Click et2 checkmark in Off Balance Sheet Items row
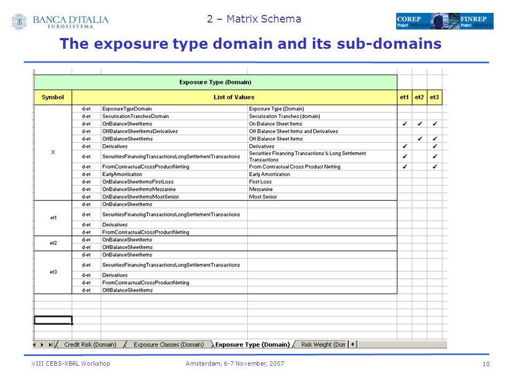 [x=420, y=139]
